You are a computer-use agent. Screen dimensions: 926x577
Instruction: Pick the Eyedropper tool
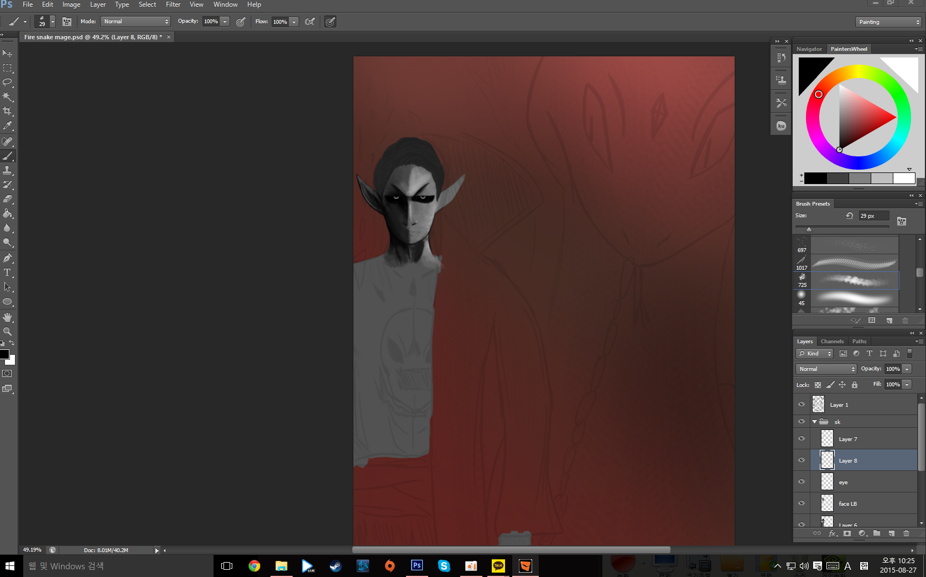pos(7,126)
